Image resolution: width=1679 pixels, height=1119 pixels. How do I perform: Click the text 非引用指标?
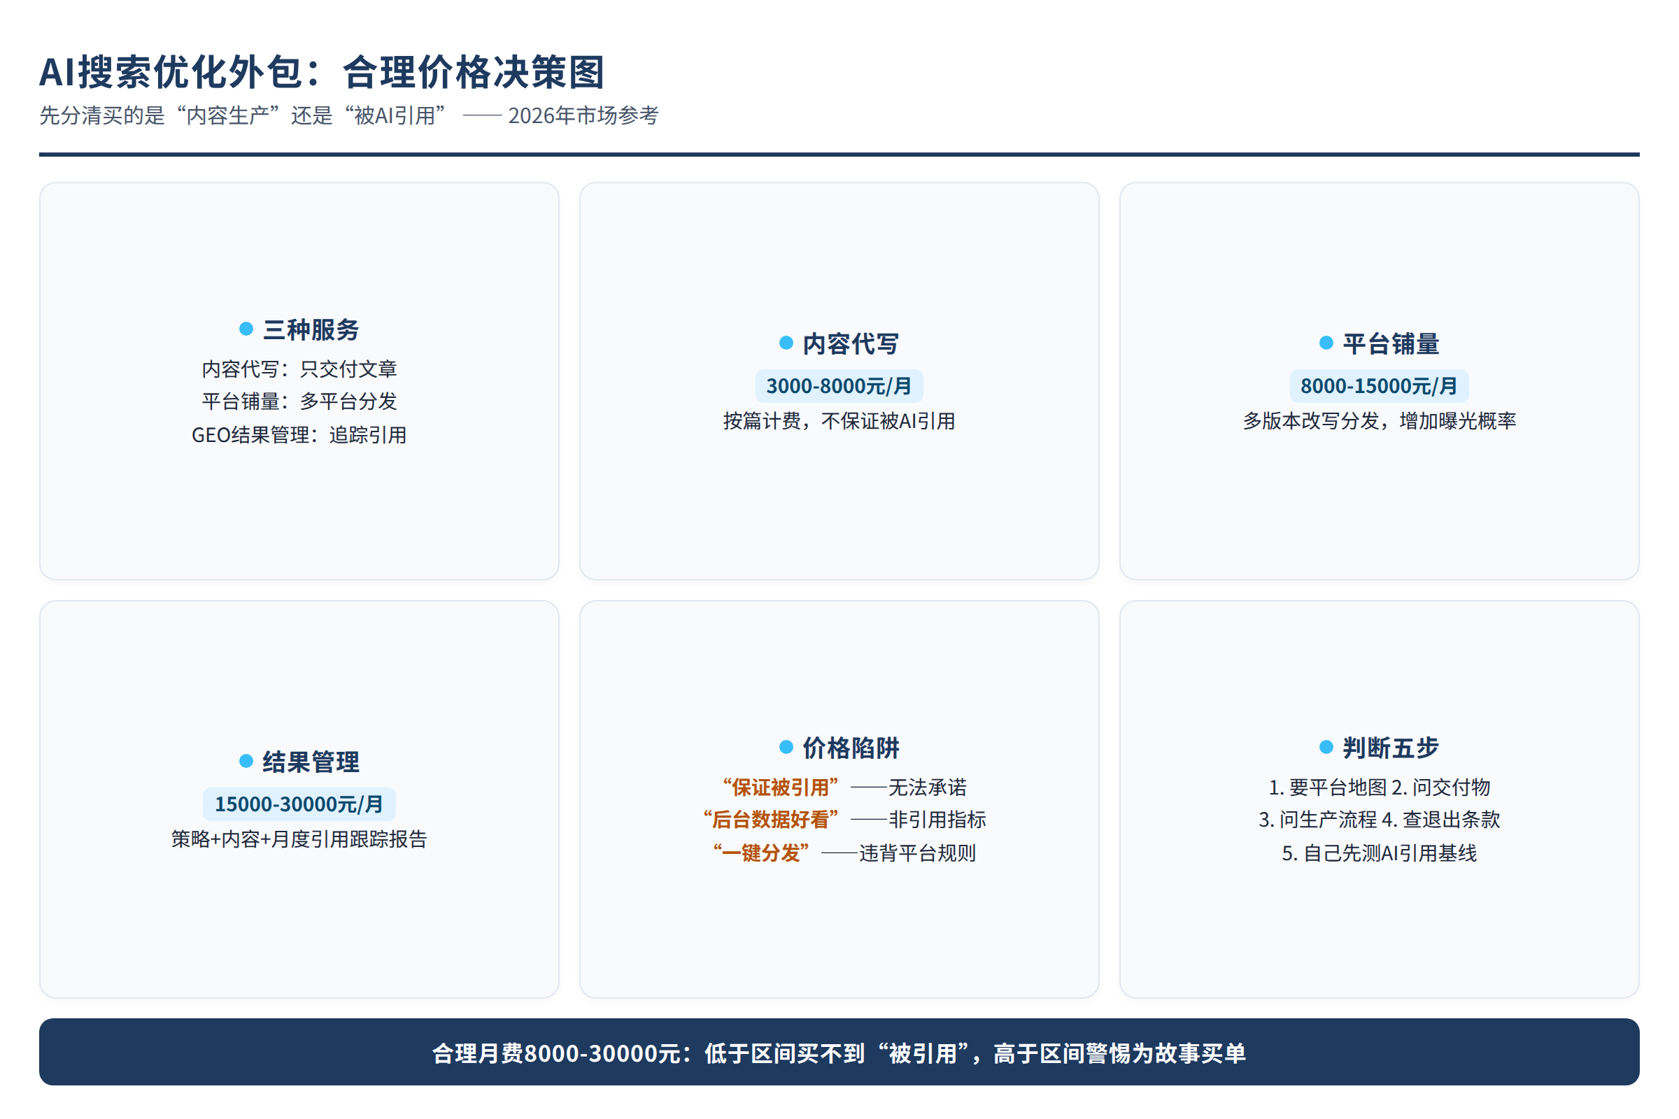coord(937,819)
